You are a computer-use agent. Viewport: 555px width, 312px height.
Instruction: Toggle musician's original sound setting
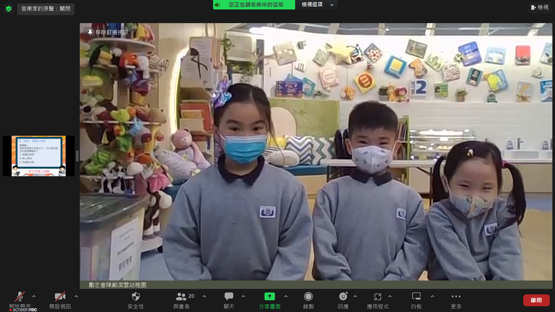point(46,9)
